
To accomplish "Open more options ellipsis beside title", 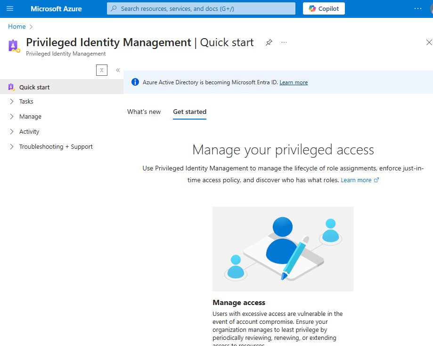I will pyautogui.click(x=284, y=42).
